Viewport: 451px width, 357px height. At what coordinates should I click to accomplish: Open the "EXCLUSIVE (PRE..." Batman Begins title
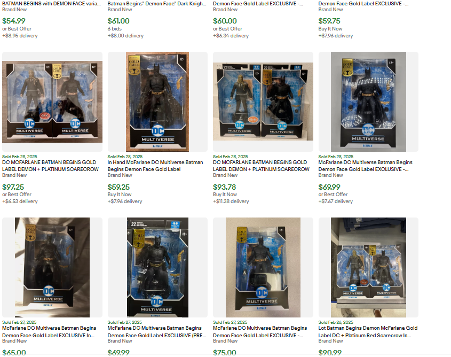coord(157,332)
